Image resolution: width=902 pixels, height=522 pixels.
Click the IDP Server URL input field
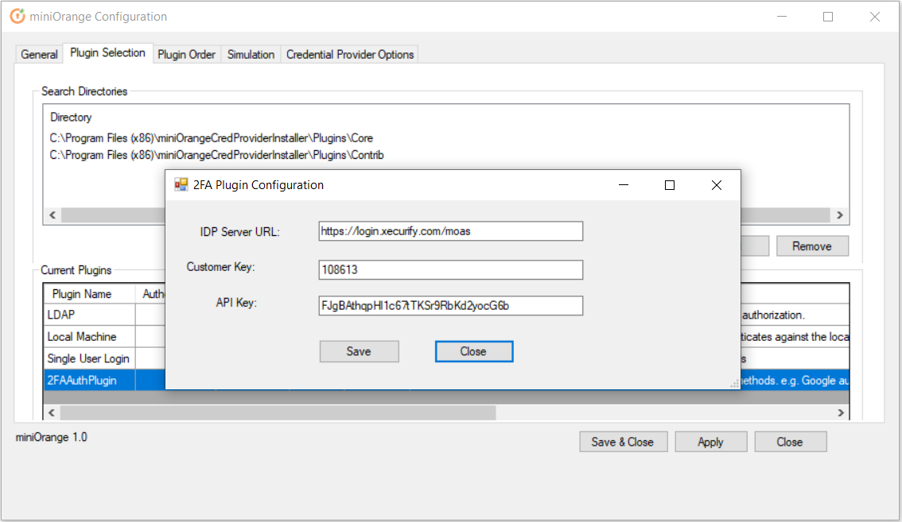450,231
